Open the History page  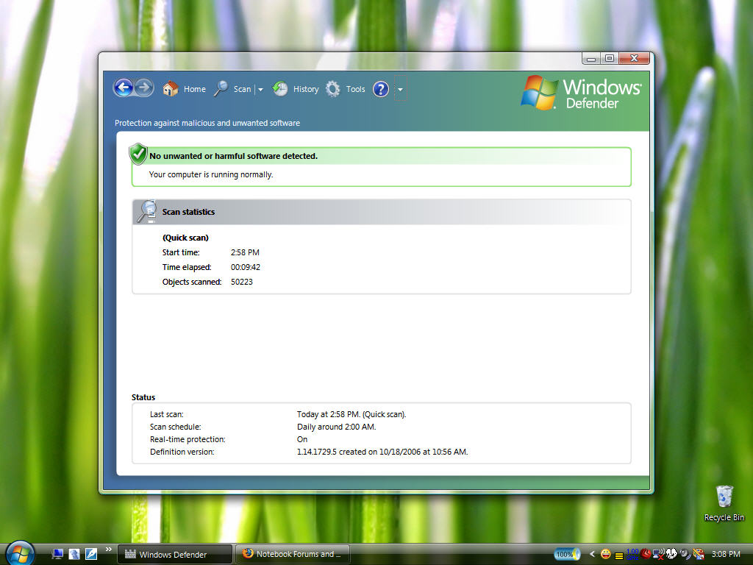296,89
